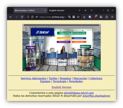The image size is (123, 108).
Task: Click the English Version page link
Action: click(x=61, y=87)
